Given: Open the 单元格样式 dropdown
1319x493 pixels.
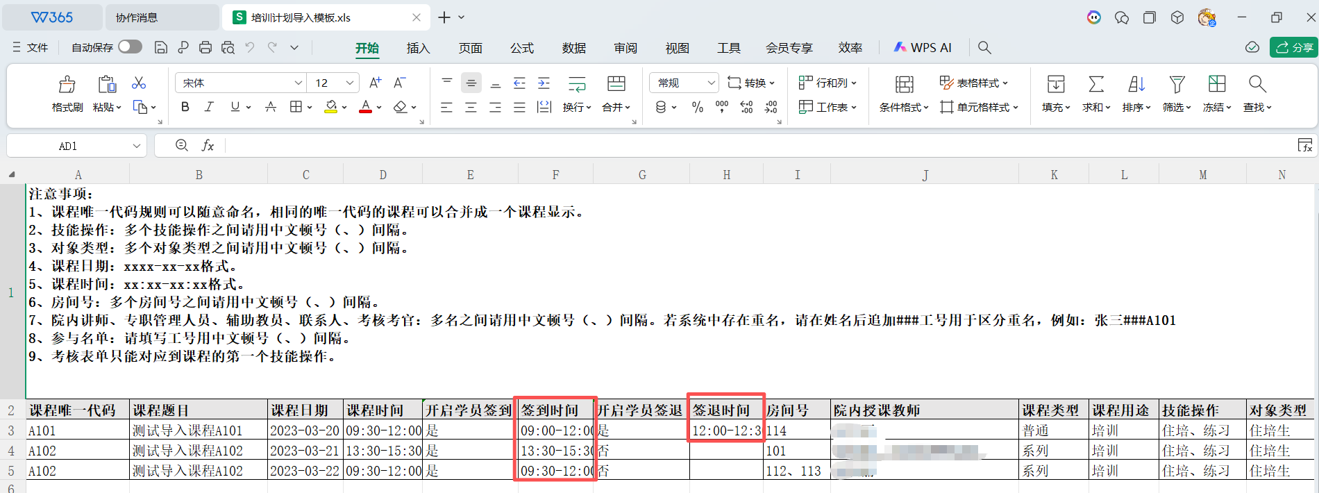Looking at the screenshot, I should click(979, 107).
